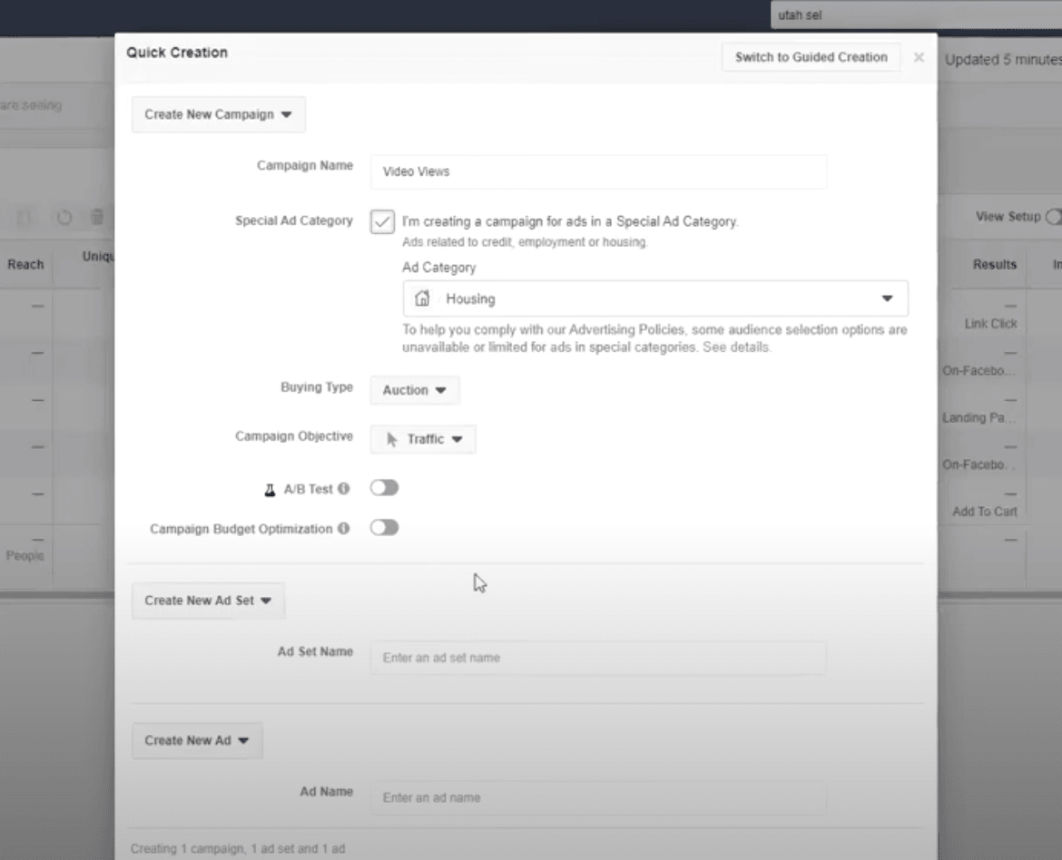
Task: Open the See details link
Action: [735, 347]
